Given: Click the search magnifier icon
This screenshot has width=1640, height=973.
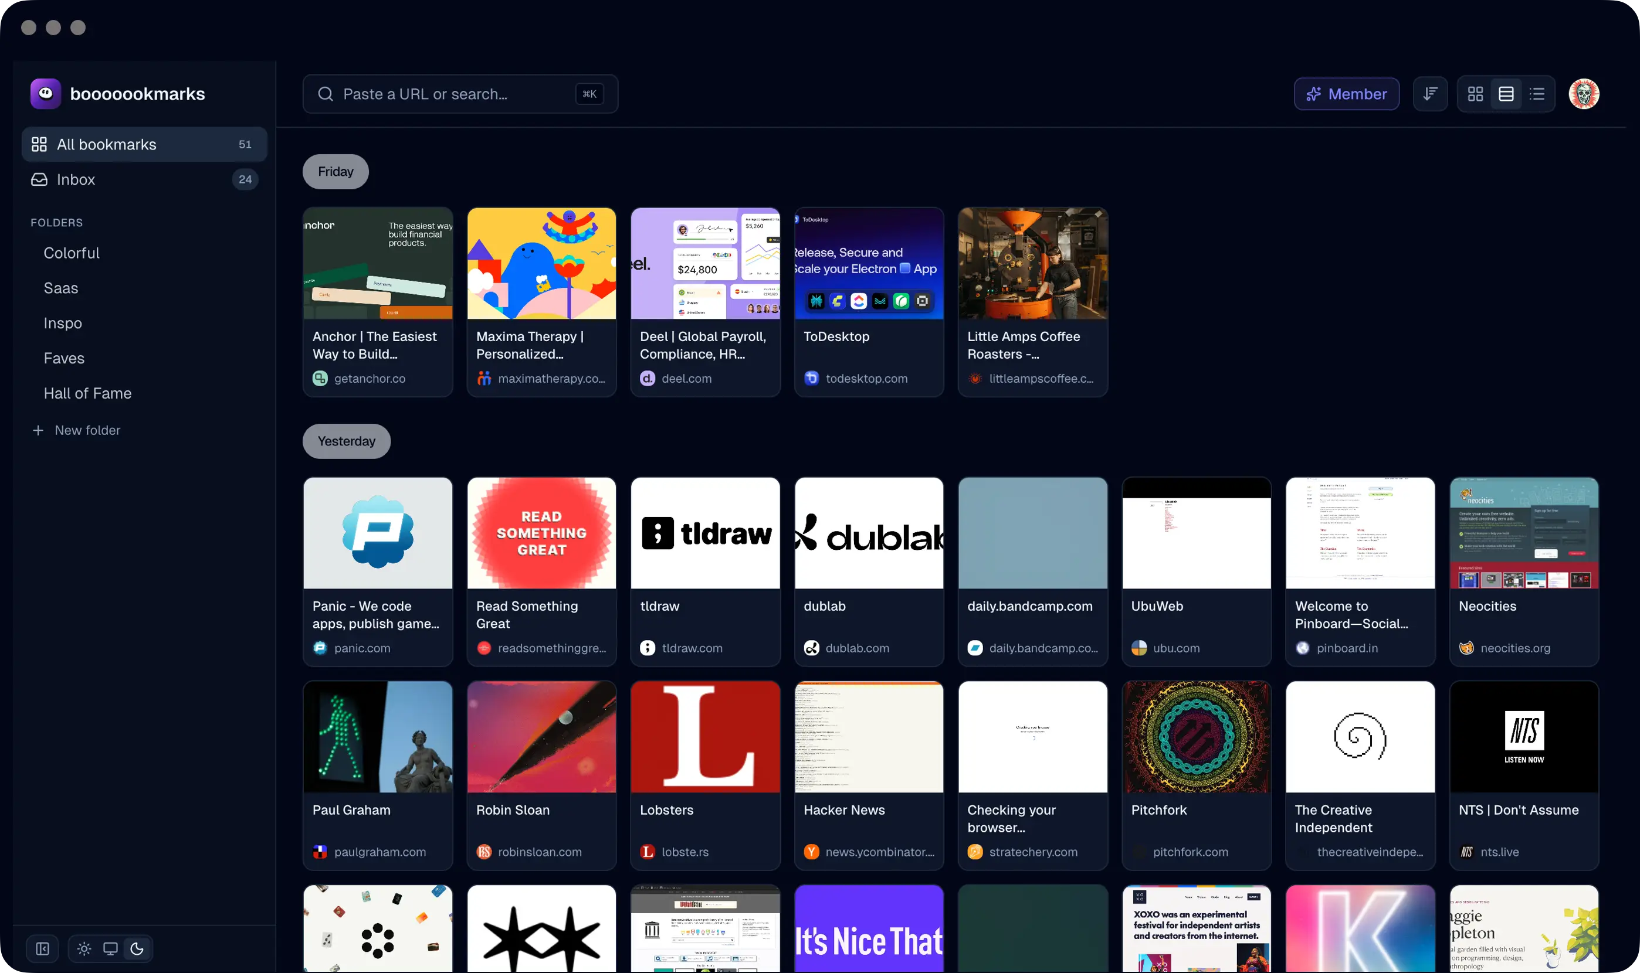Looking at the screenshot, I should pyautogui.click(x=326, y=94).
